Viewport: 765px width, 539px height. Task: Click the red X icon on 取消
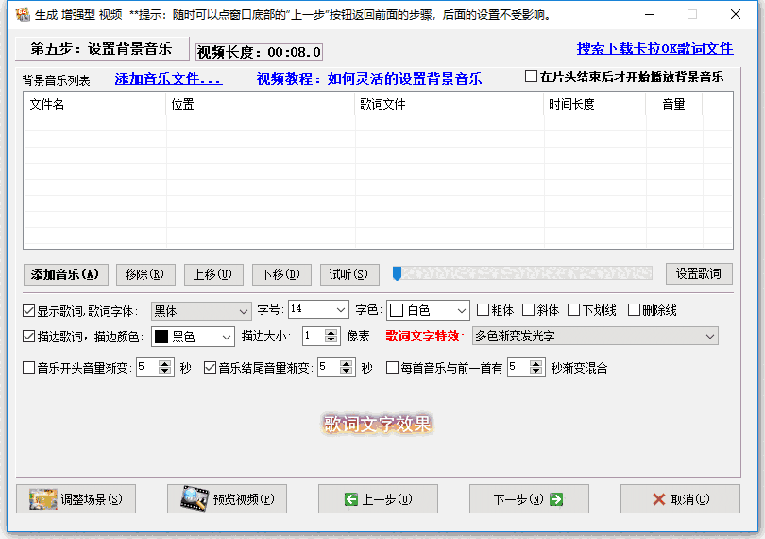pos(658,499)
